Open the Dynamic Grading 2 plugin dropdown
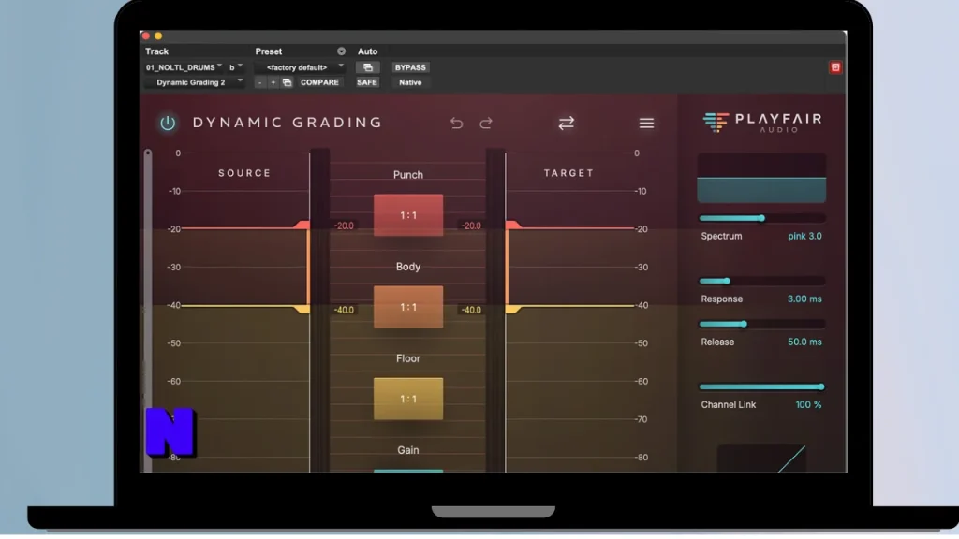 tap(195, 82)
